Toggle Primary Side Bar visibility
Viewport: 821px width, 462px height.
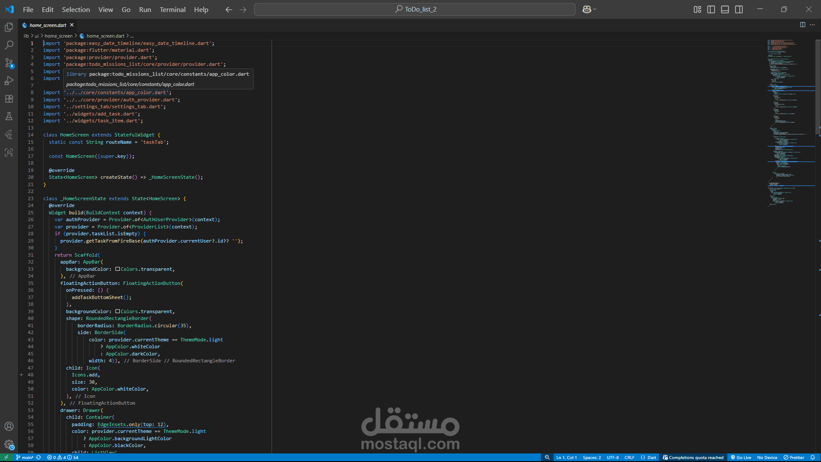pos(711,9)
